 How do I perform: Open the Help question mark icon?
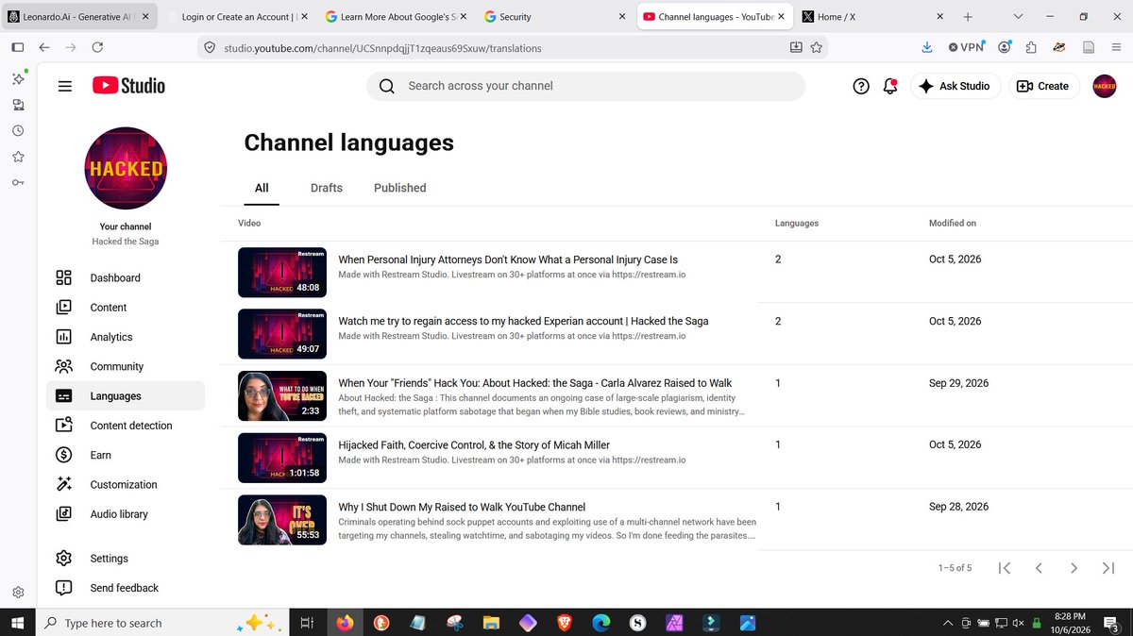point(861,86)
